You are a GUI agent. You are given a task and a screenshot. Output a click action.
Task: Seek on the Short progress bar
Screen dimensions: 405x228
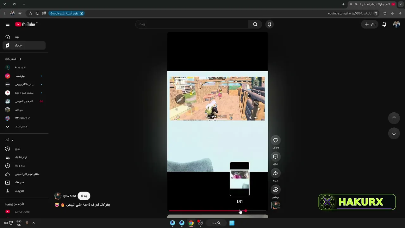[217, 211]
